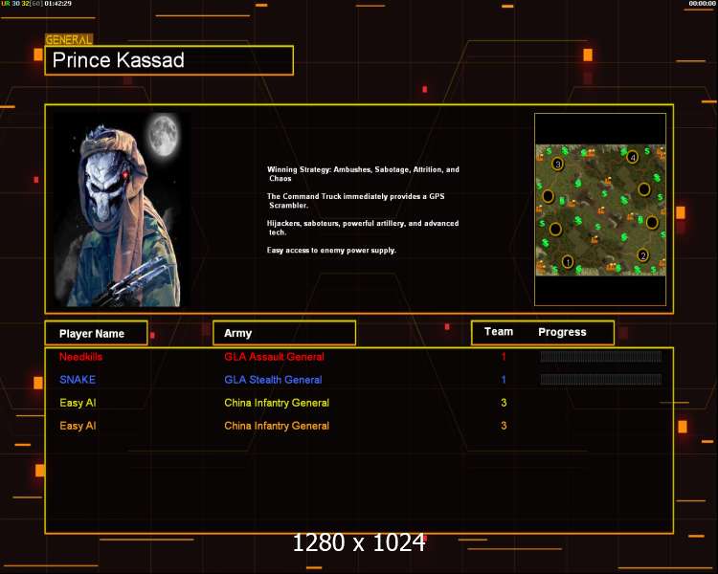Click team number 1 in Needkills row
The image size is (718, 574).
pos(504,357)
